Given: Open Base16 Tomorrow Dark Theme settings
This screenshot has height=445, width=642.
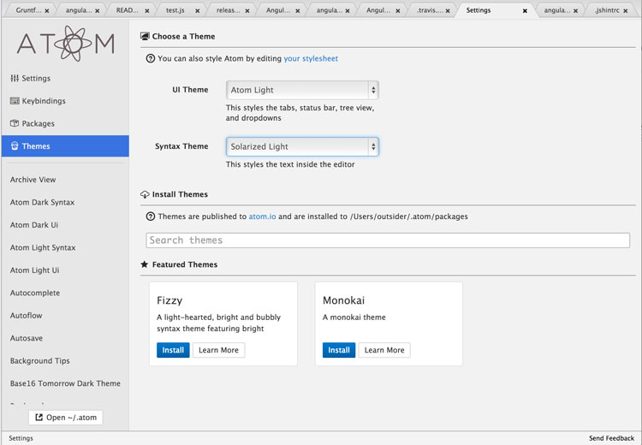Looking at the screenshot, I should (65, 383).
